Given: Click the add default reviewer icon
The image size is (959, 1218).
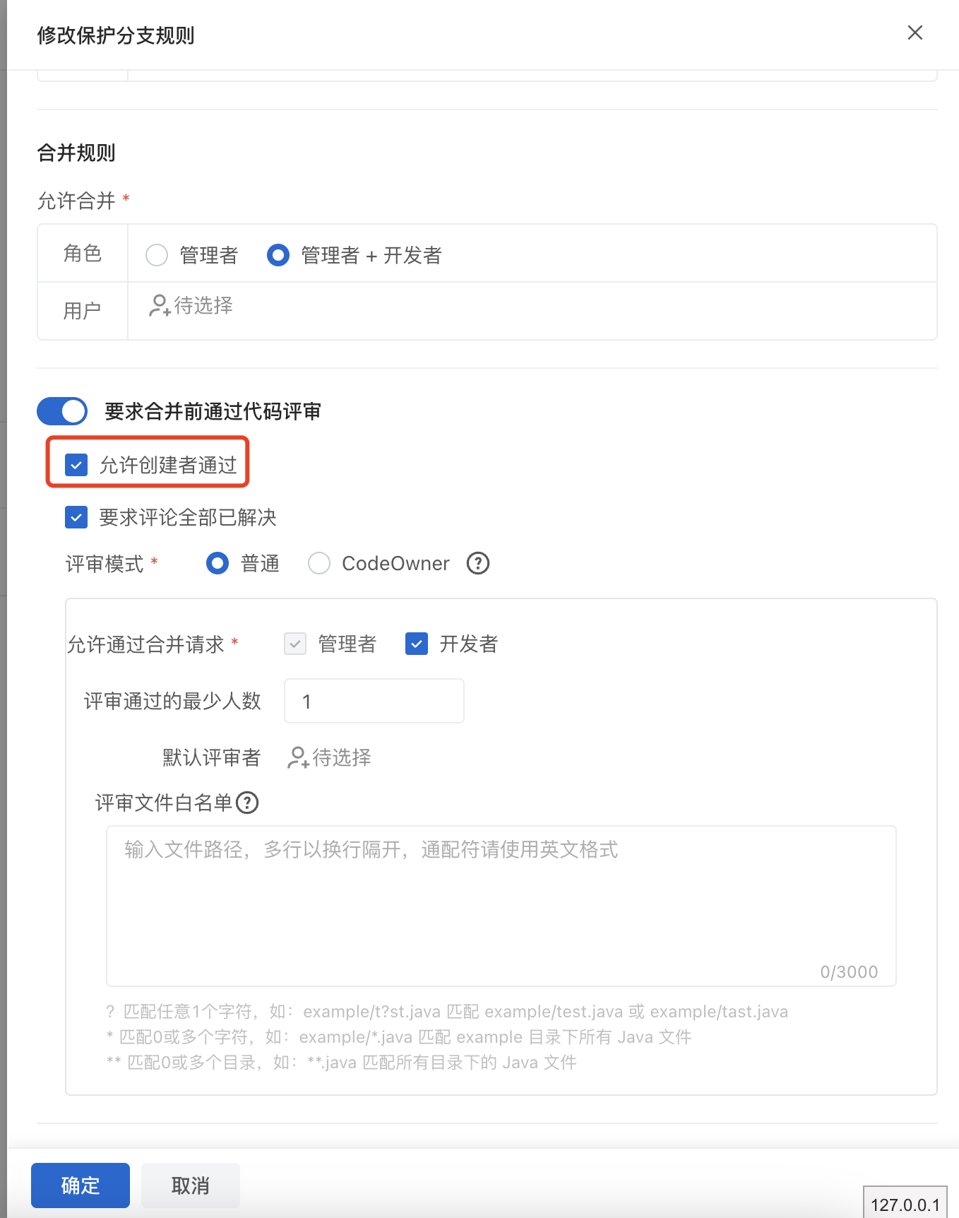Looking at the screenshot, I should click(x=298, y=757).
